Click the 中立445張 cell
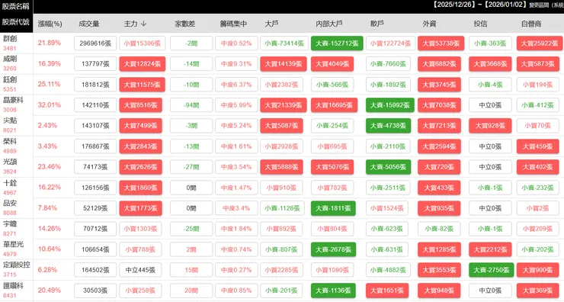This screenshot has height=302, width=564. [x=141, y=270]
